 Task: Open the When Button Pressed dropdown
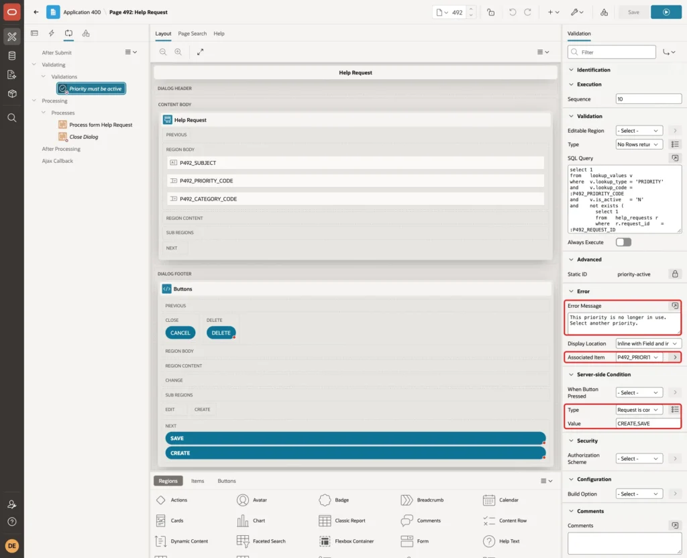tap(639, 393)
